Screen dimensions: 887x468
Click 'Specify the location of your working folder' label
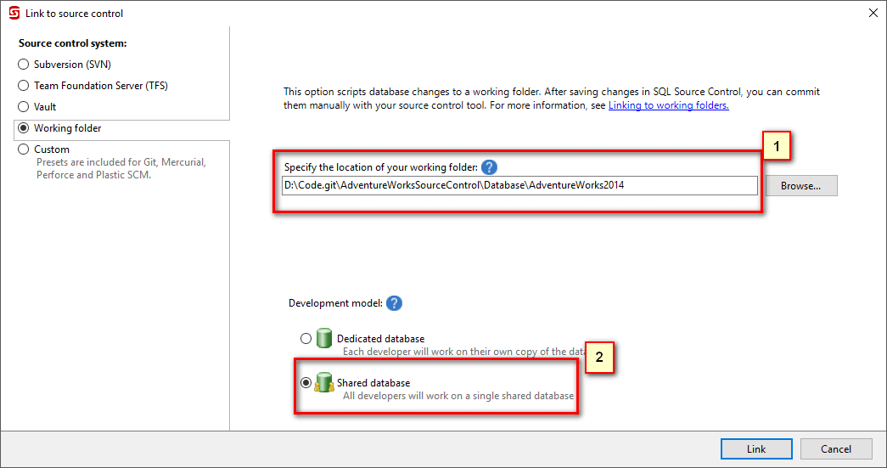coord(381,167)
